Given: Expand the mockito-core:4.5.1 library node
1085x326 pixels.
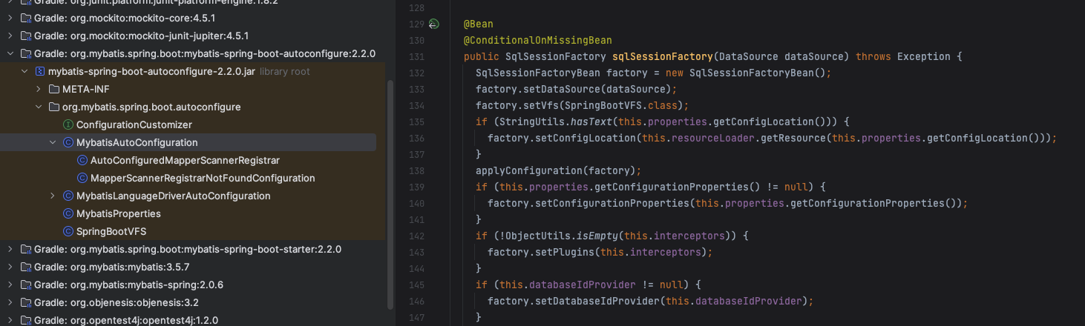Looking at the screenshot, I should (x=10, y=18).
